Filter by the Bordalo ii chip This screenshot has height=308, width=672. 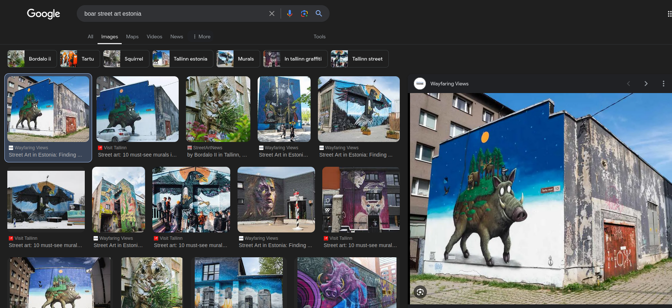pos(32,59)
